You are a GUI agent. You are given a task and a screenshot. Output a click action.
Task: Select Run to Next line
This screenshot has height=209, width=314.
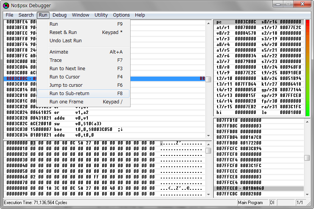(84, 68)
